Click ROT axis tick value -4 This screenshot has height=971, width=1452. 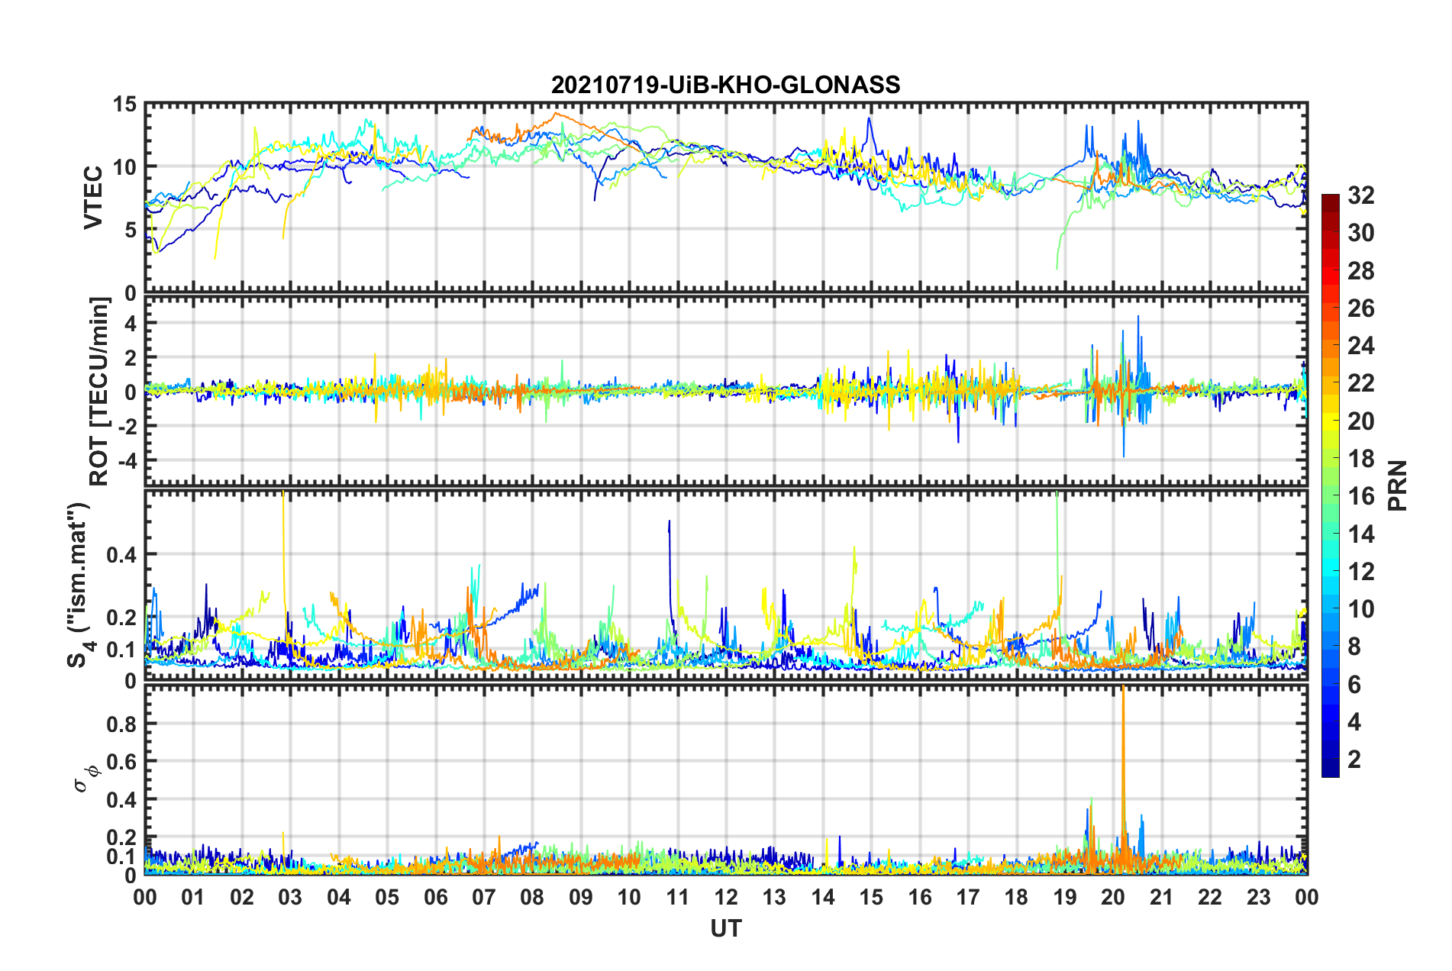click(127, 460)
